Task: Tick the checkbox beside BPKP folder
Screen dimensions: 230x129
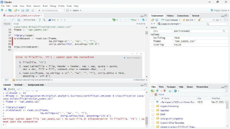Action: [x=153, y=114]
